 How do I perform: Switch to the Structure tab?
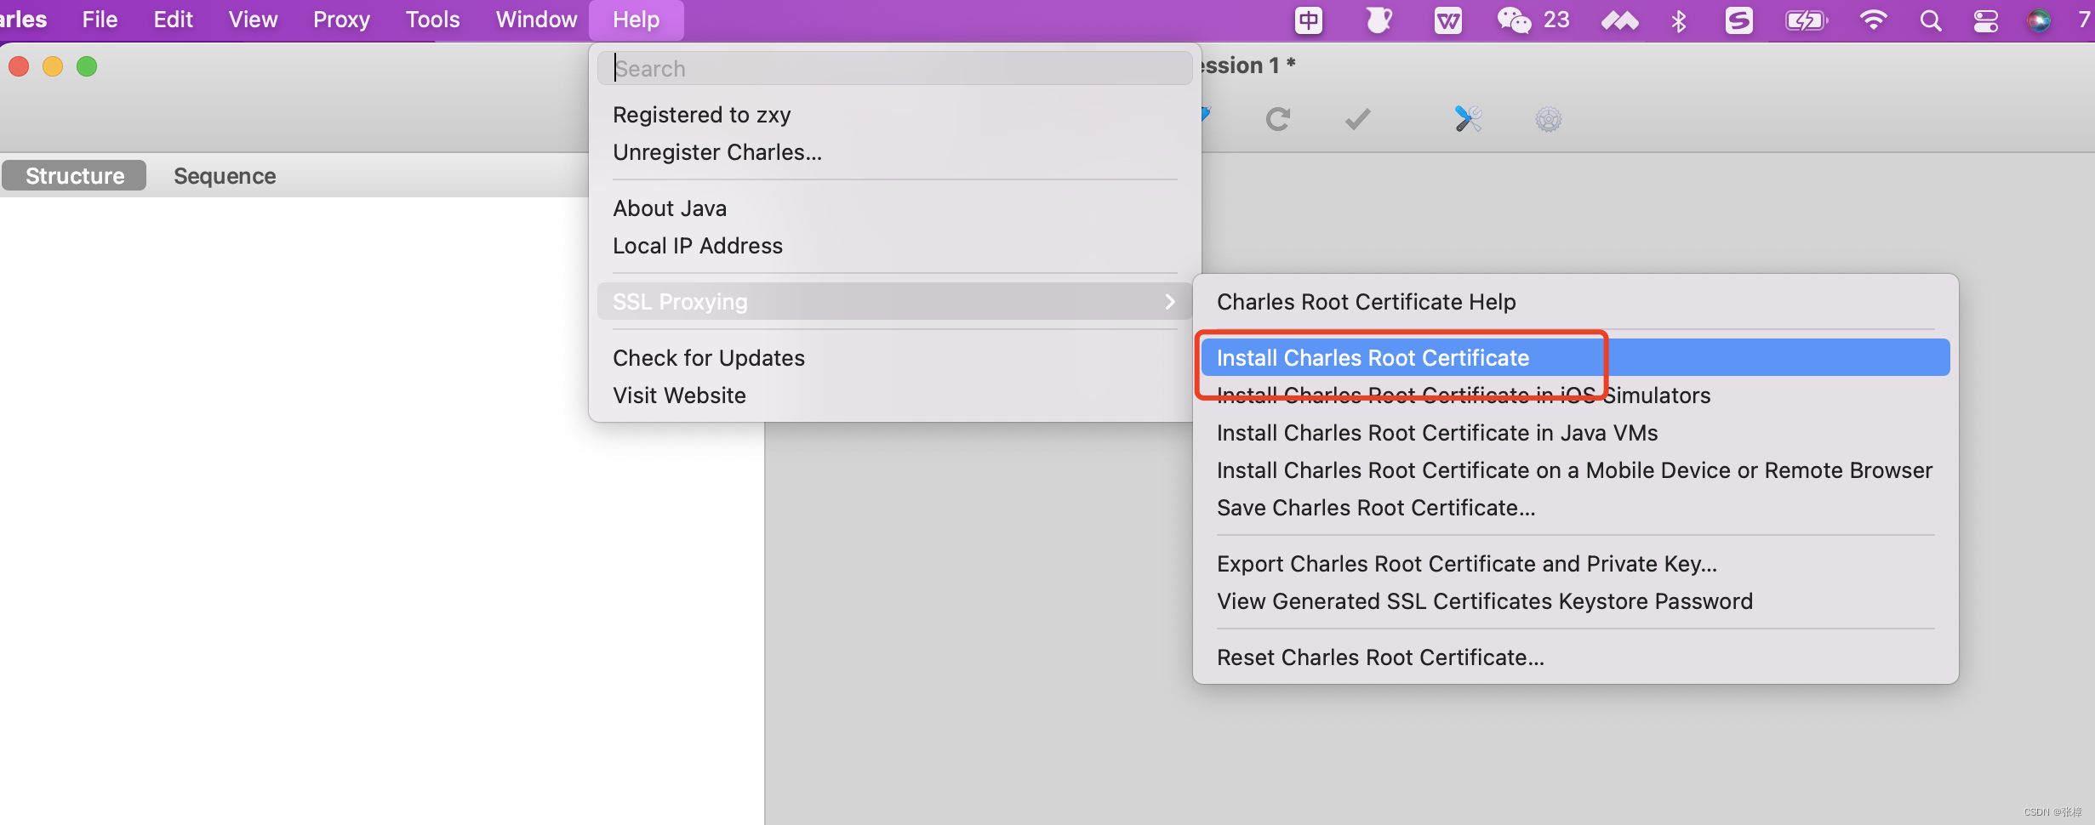(75, 176)
